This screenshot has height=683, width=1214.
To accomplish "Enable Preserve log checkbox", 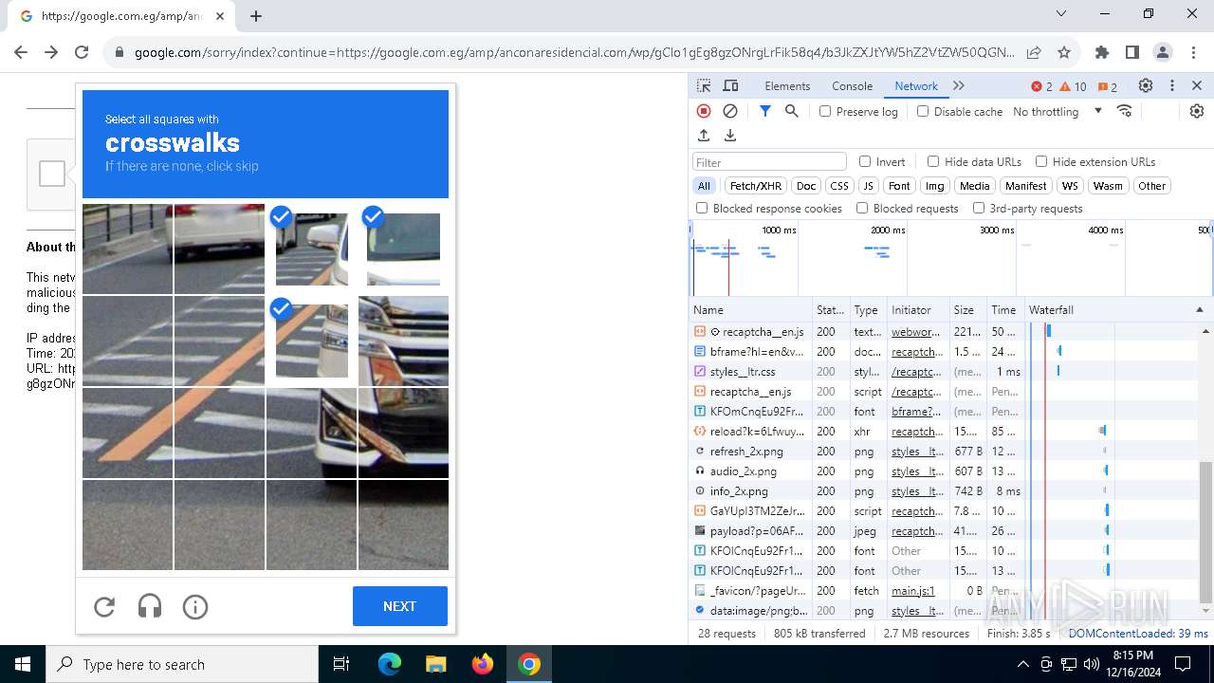I will click(825, 111).
